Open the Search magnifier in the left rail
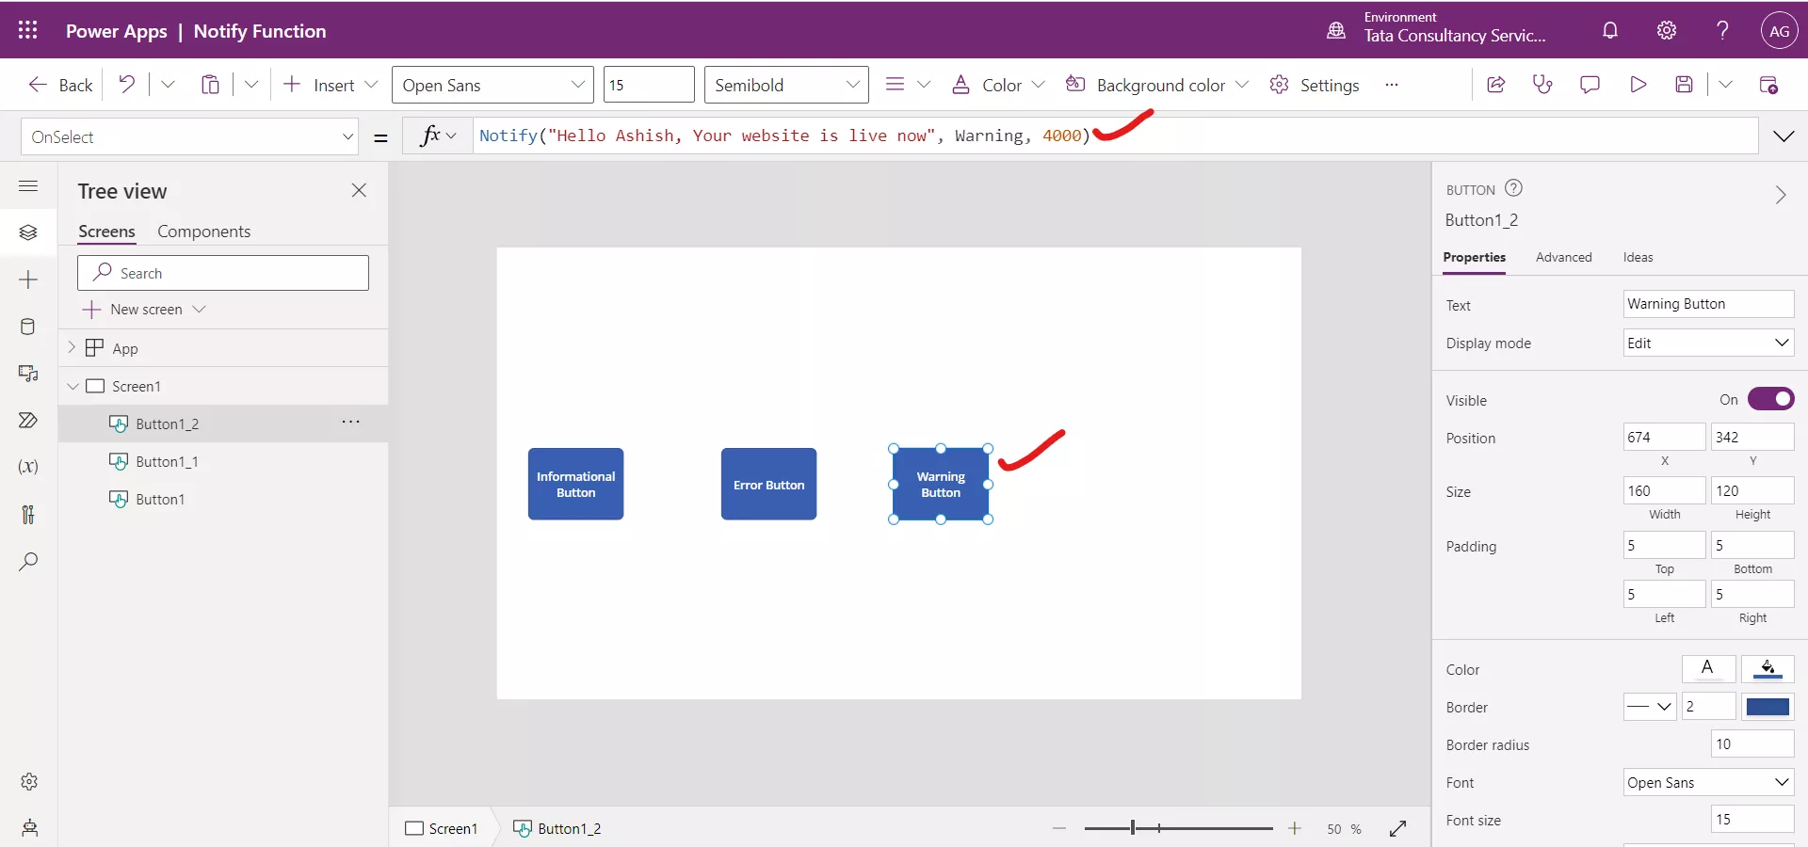 pos(28,562)
